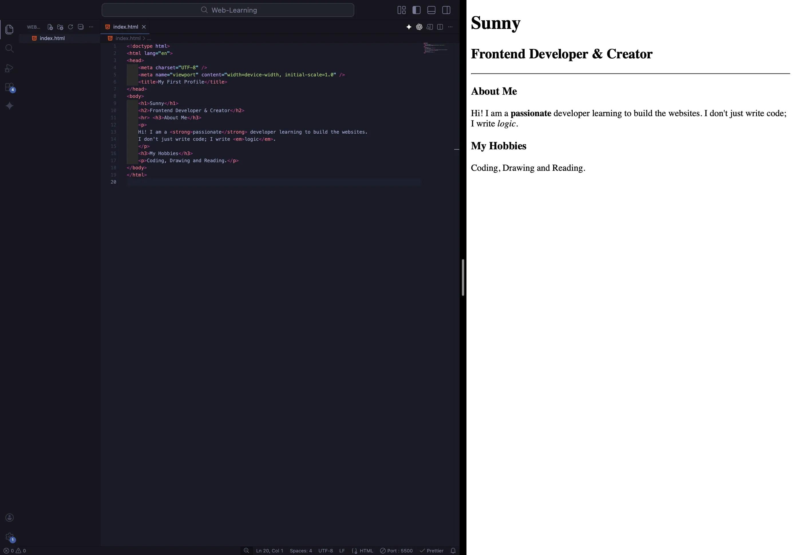Refresh the explorer file list
795x555 pixels.
pyautogui.click(x=70, y=27)
